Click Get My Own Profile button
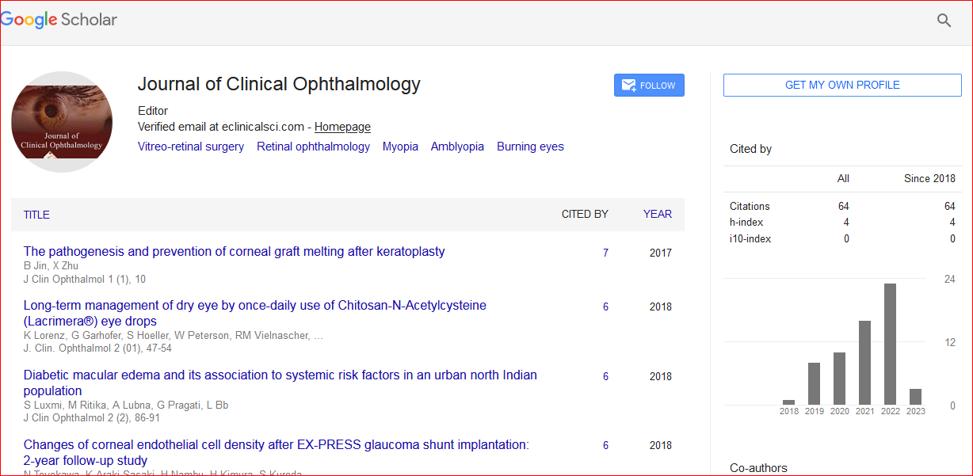Screen dimensions: 973x476 click(841, 85)
